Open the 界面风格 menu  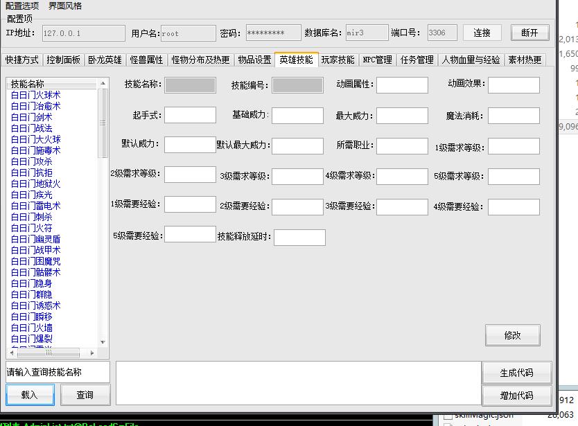point(65,6)
